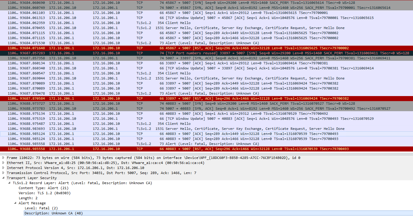
Task: Select the SYN packet at time 93684.060690
Action: pos(206,3)
